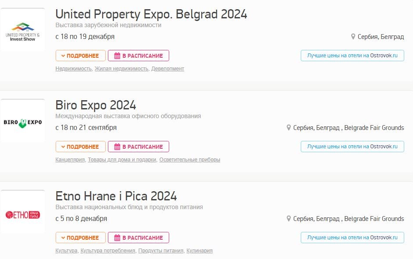Expand Подробнее for Etno Hrane i Pica
Viewport: 413px width, 259px height.
click(x=80, y=238)
